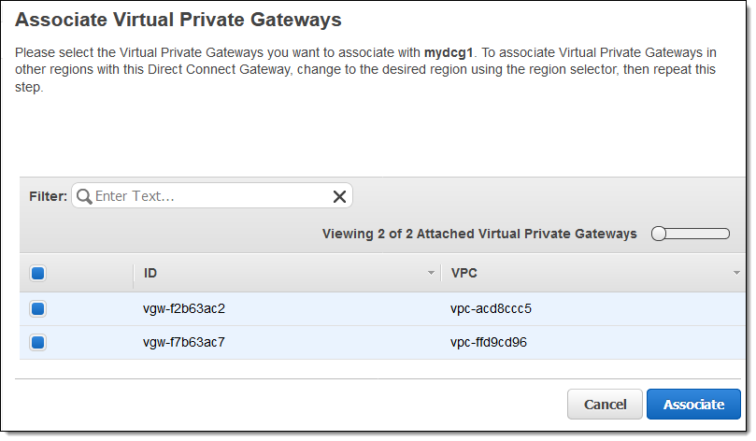
Task: Clear the filter text with X icon
Action: point(339,196)
